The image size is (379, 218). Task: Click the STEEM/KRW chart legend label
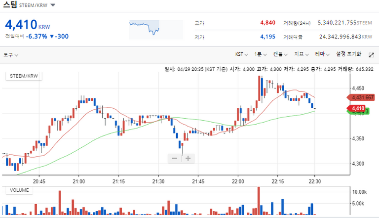[24, 76]
